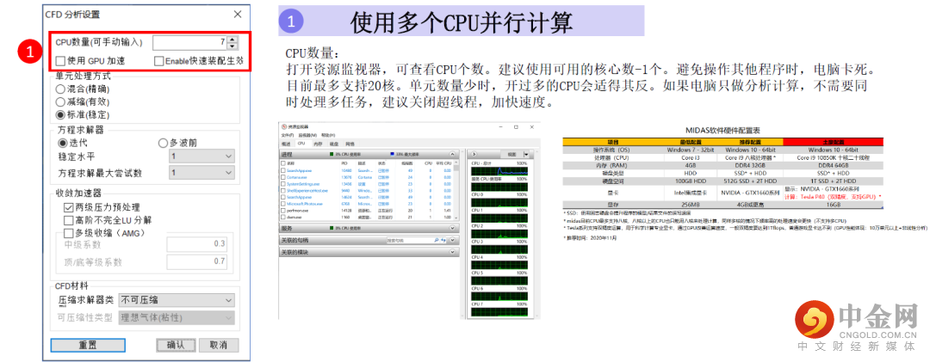Click the 取消 button

pyautogui.click(x=219, y=345)
